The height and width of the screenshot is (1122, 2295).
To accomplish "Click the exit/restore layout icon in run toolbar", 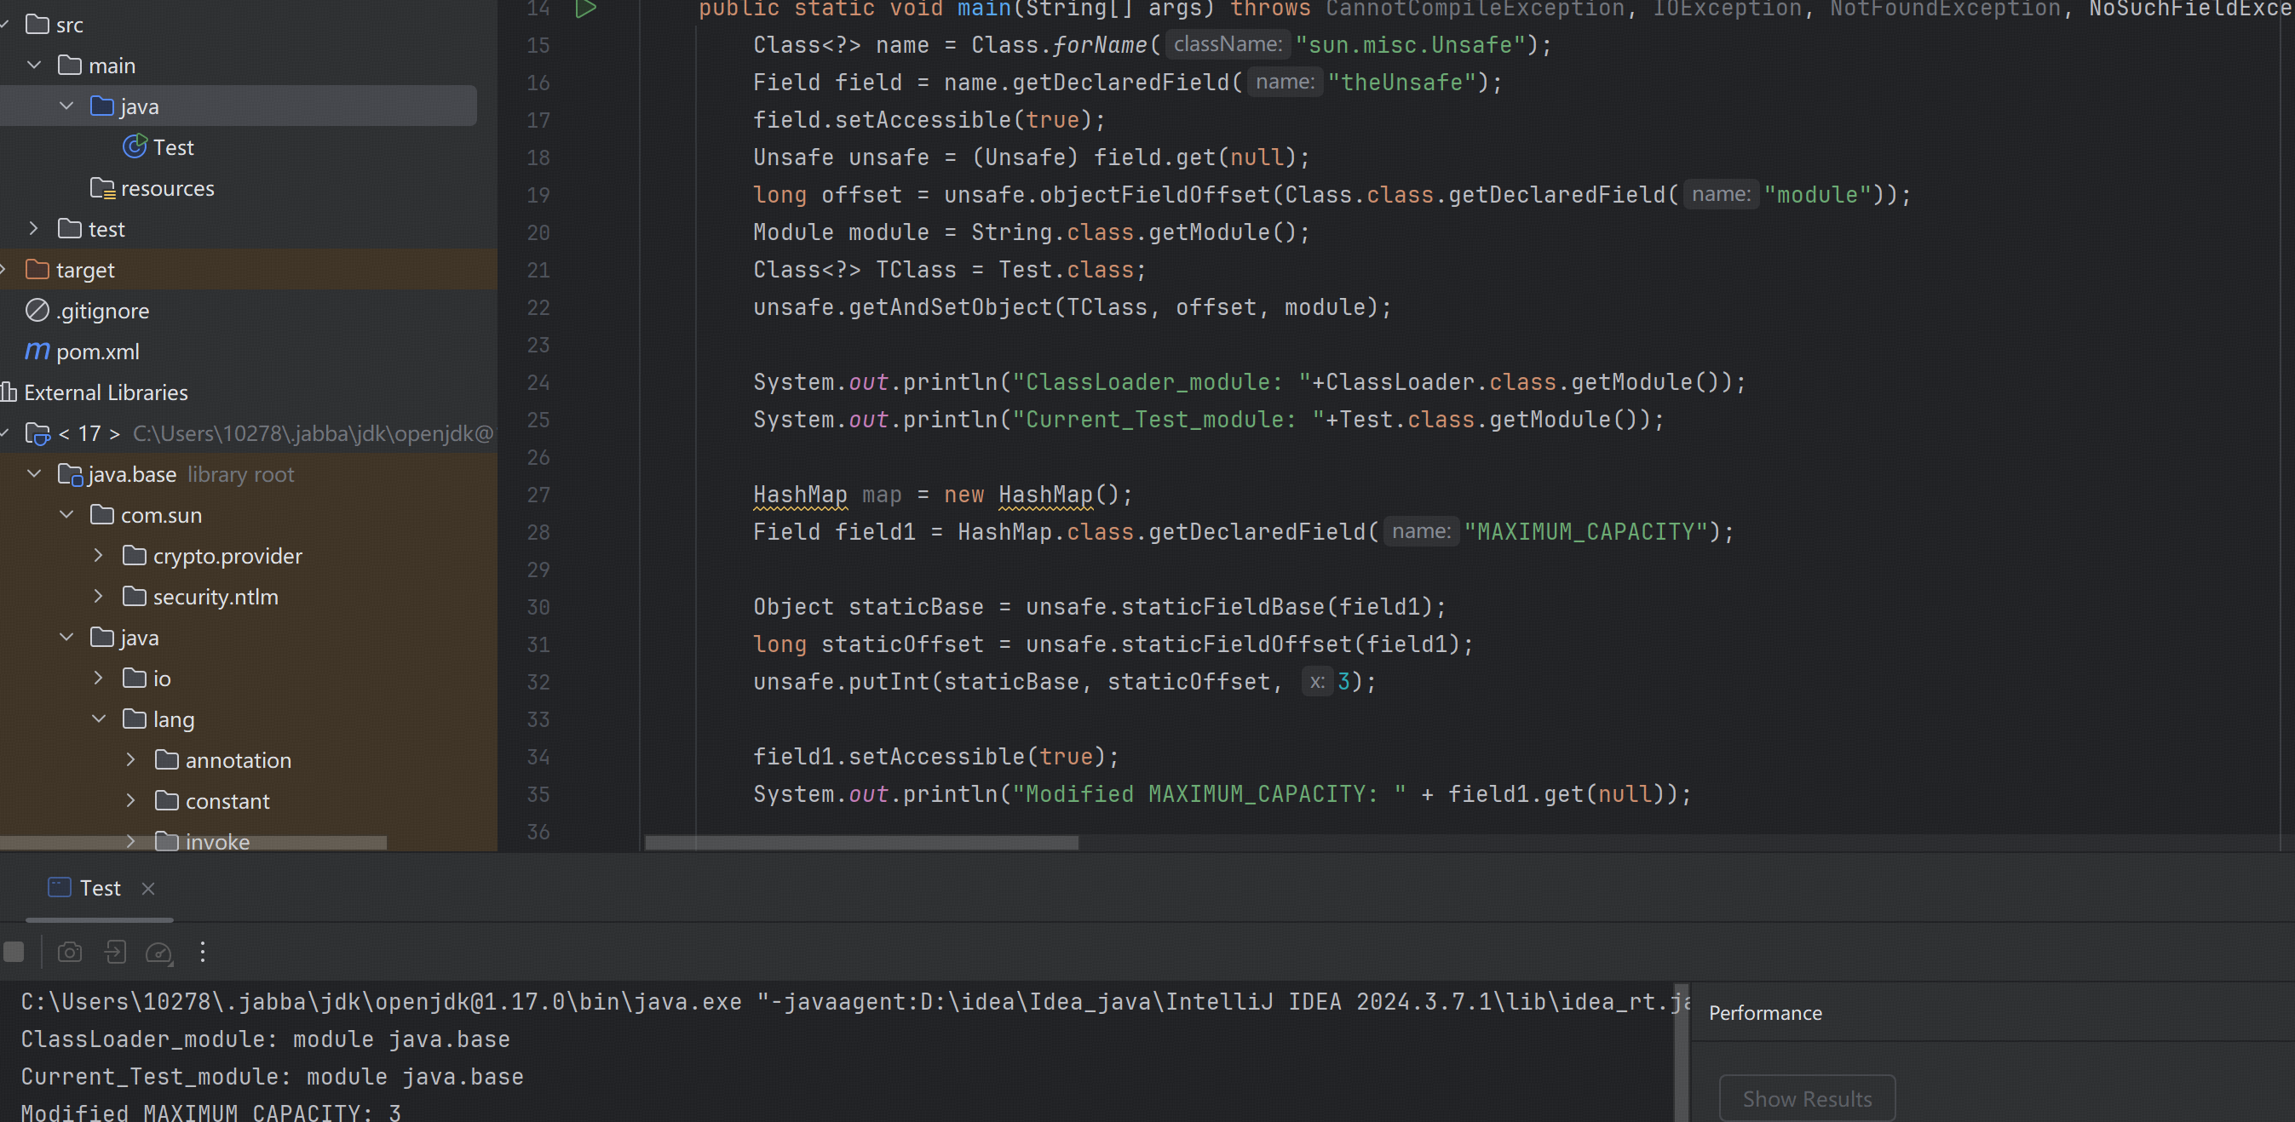I will click(115, 952).
